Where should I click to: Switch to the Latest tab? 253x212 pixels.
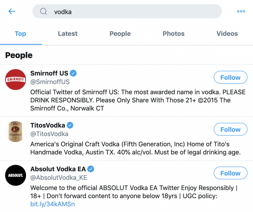coord(68,34)
